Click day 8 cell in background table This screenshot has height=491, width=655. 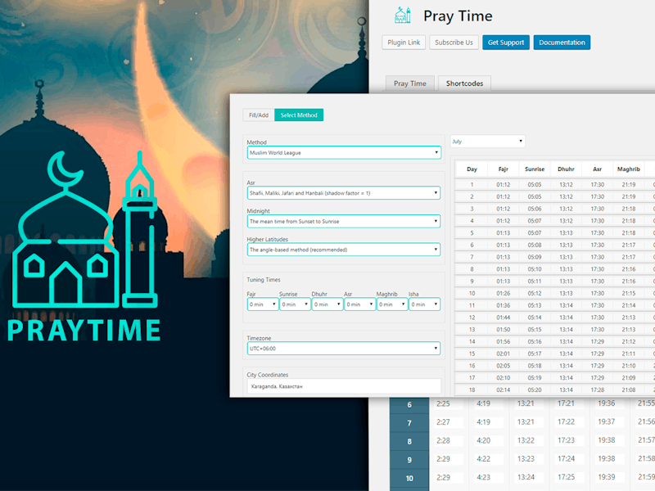tap(409, 441)
